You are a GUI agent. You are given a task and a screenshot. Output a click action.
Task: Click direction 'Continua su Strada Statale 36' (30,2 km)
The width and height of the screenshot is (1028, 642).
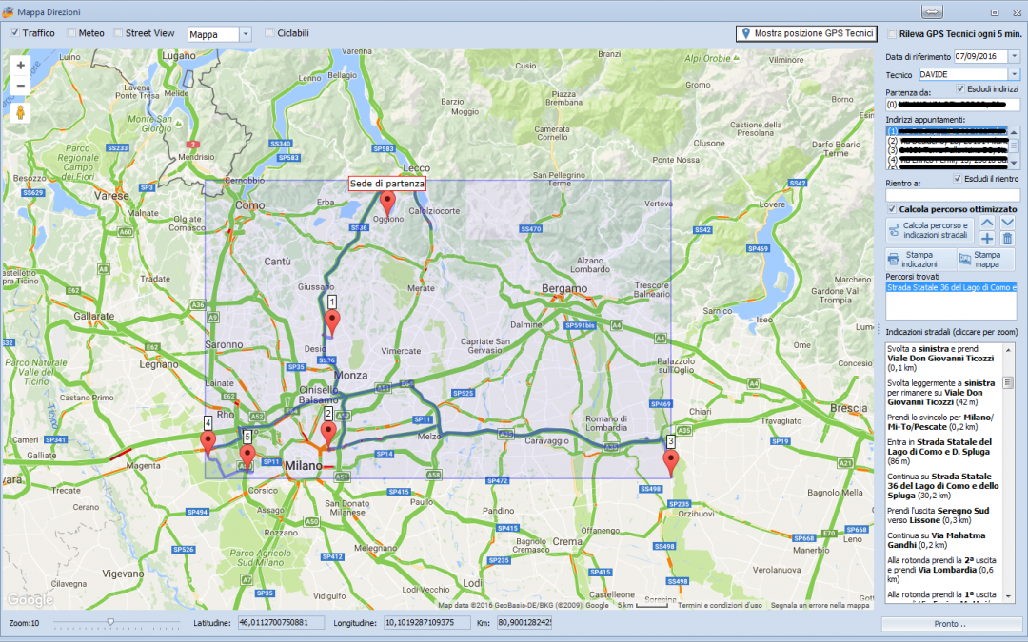[942, 486]
